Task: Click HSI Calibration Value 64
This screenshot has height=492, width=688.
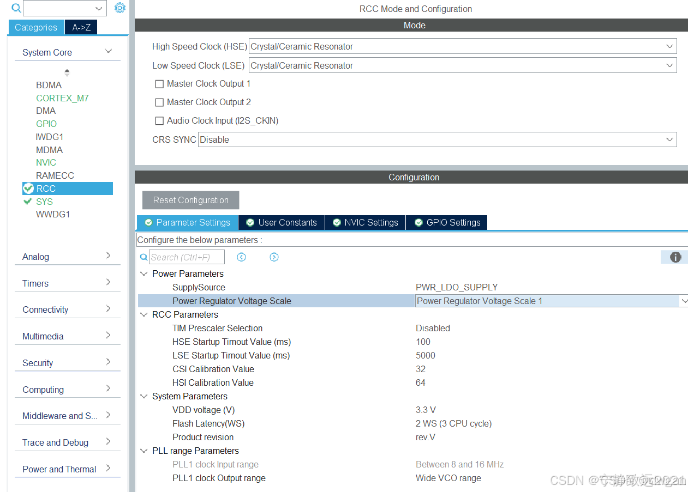Action: pyautogui.click(x=421, y=382)
